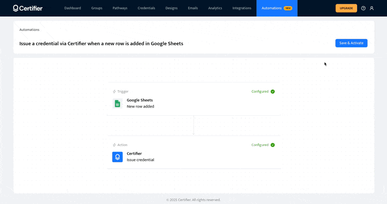Open the Integrations tab
Viewport: 387px width, 204px height.
tap(242, 8)
